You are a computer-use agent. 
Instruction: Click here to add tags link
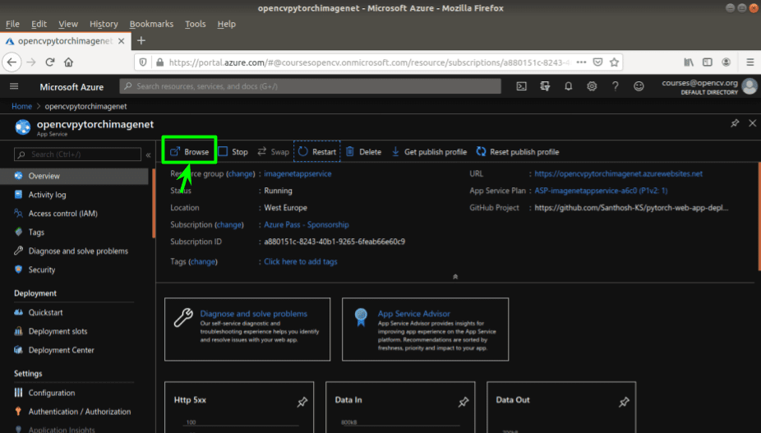pos(301,261)
